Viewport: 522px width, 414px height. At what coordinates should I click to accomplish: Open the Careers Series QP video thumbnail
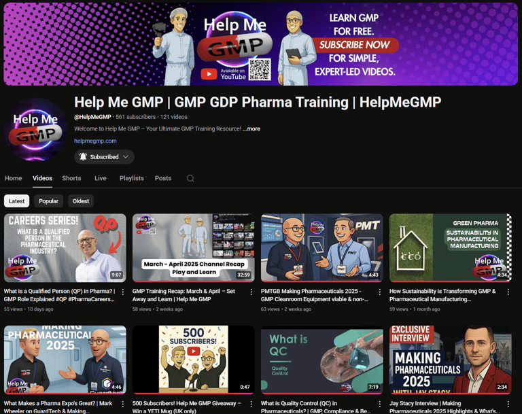point(65,248)
